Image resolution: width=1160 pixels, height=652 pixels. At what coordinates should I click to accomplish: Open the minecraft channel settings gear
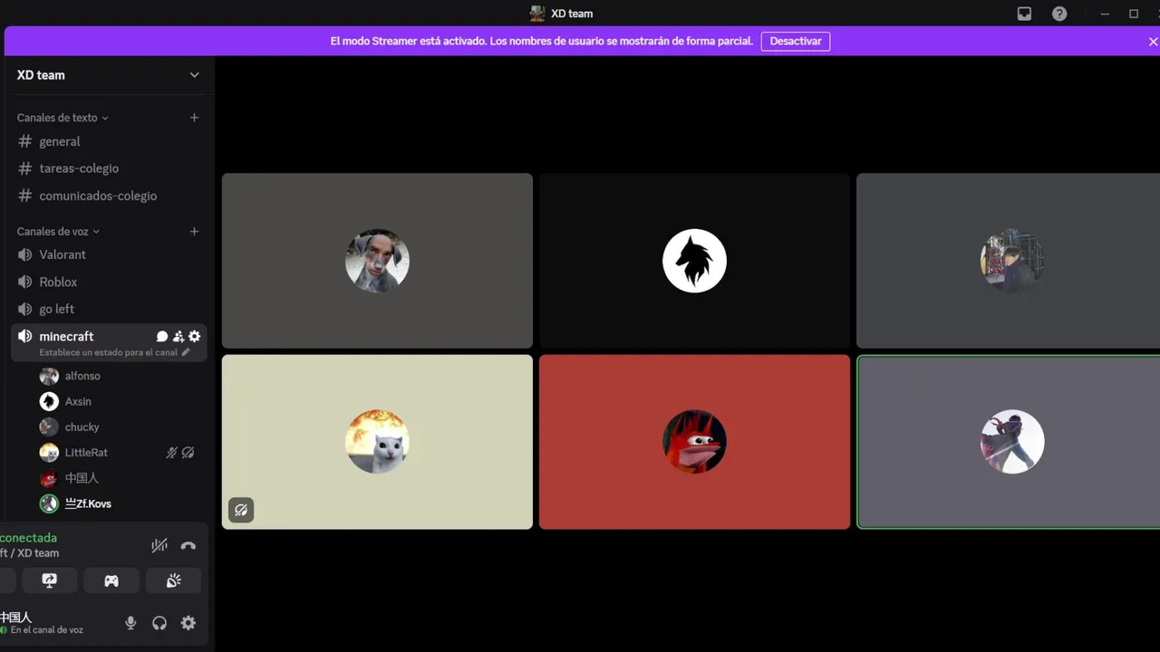click(x=194, y=336)
